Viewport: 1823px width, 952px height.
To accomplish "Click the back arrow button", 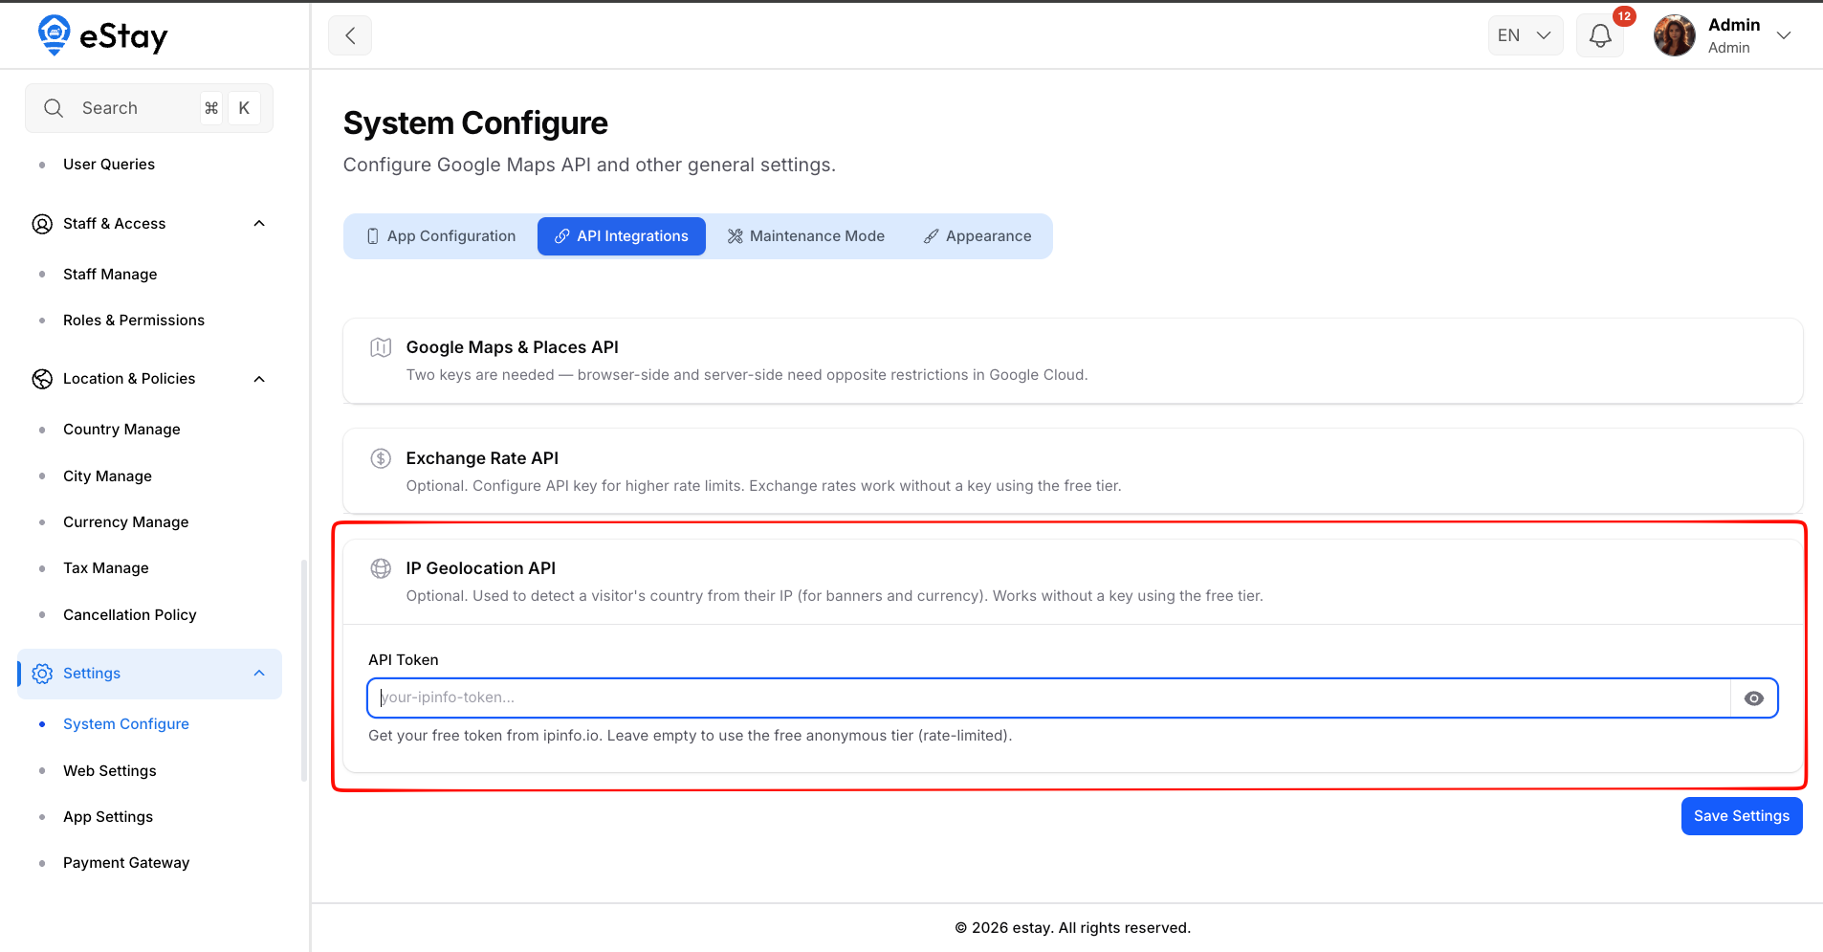I will pos(350,35).
